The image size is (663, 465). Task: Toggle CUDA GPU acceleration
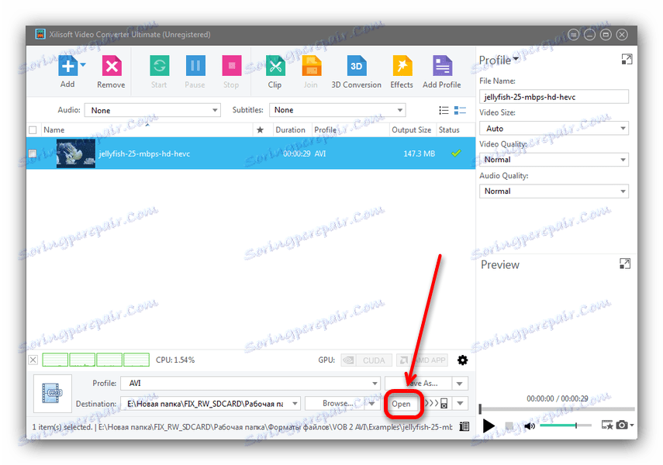(x=366, y=360)
